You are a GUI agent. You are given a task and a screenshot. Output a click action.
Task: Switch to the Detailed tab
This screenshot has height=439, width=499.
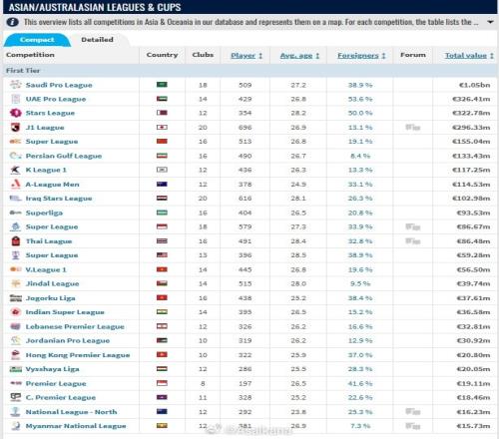click(x=97, y=40)
